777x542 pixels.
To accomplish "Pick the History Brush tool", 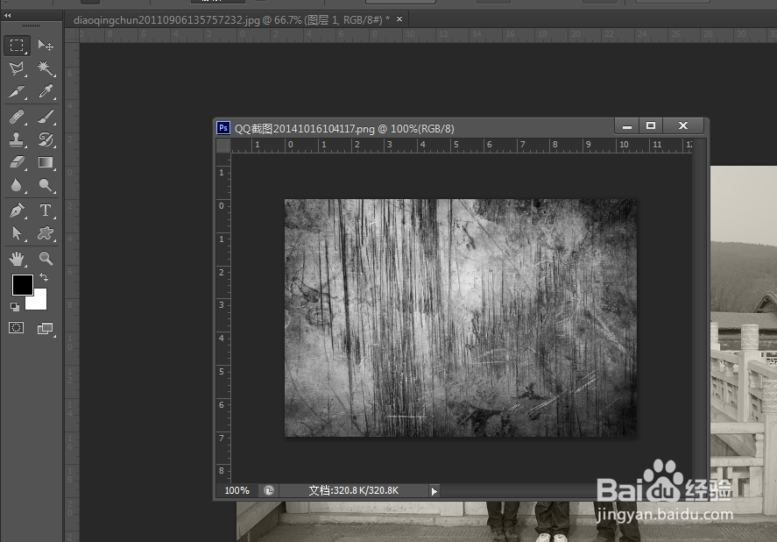I will click(x=46, y=139).
